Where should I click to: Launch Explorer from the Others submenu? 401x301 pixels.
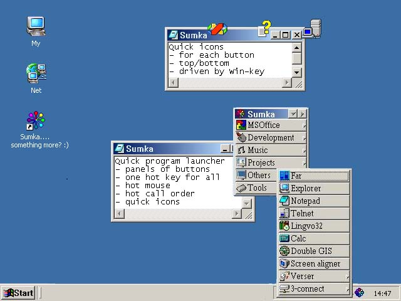click(x=315, y=188)
